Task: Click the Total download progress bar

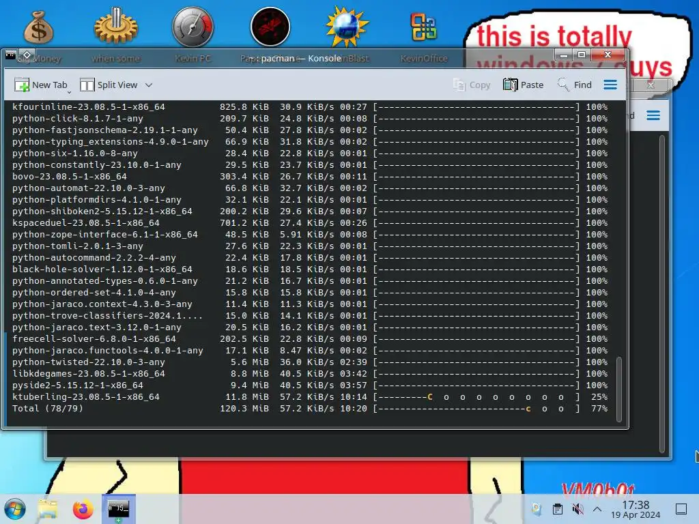Action: pyautogui.click(x=476, y=409)
